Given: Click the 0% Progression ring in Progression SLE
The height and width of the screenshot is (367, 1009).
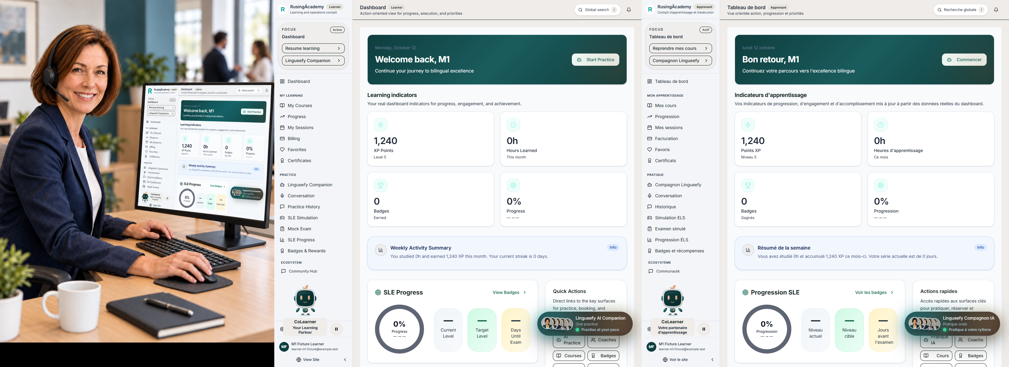Looking at the screenshot, I should coord(767,329).
